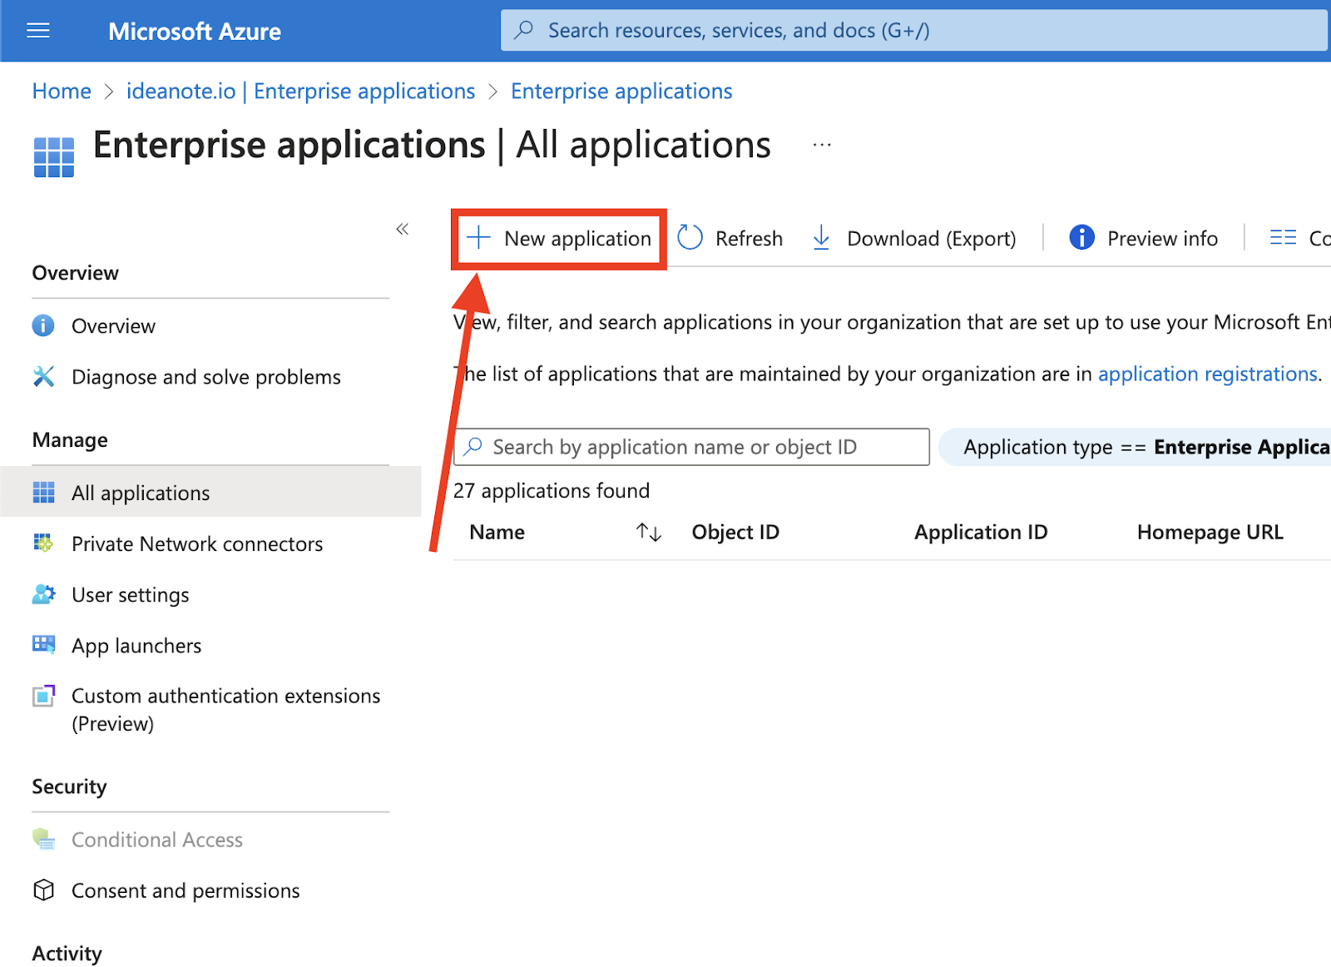Click the '27 applications found' text
Screen dimensions: 1331x967
552,490
